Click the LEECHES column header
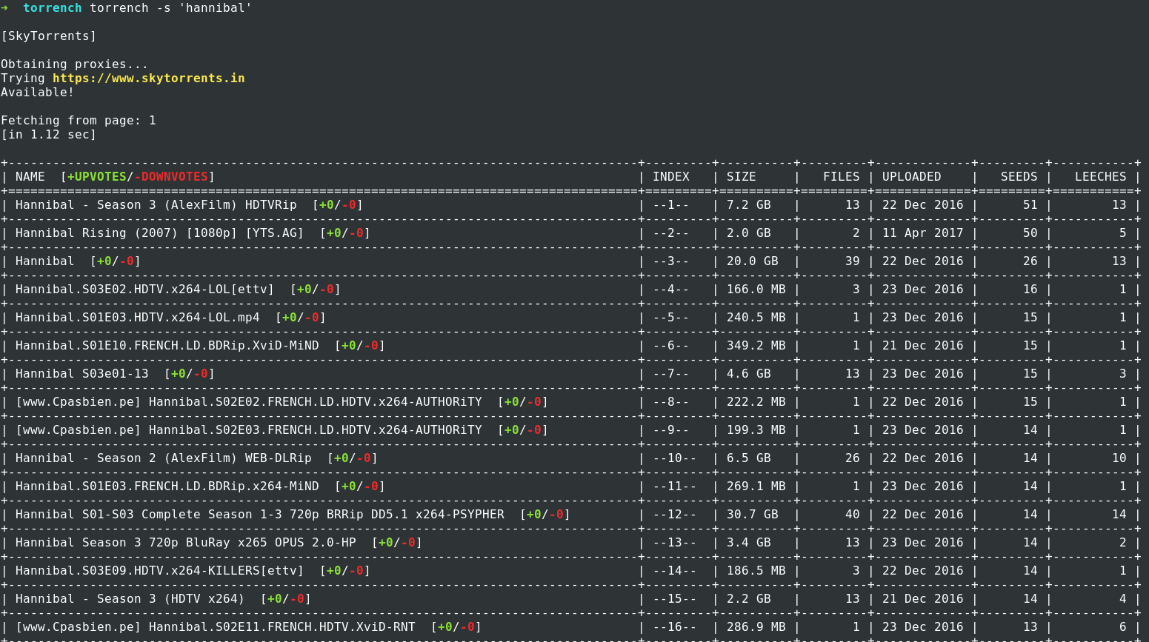 pos(1101,176)
